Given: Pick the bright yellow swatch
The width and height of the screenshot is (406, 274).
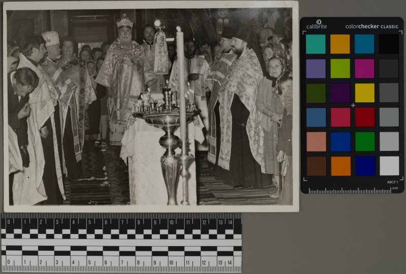Looking at the screenshot, I should [364, 93].
